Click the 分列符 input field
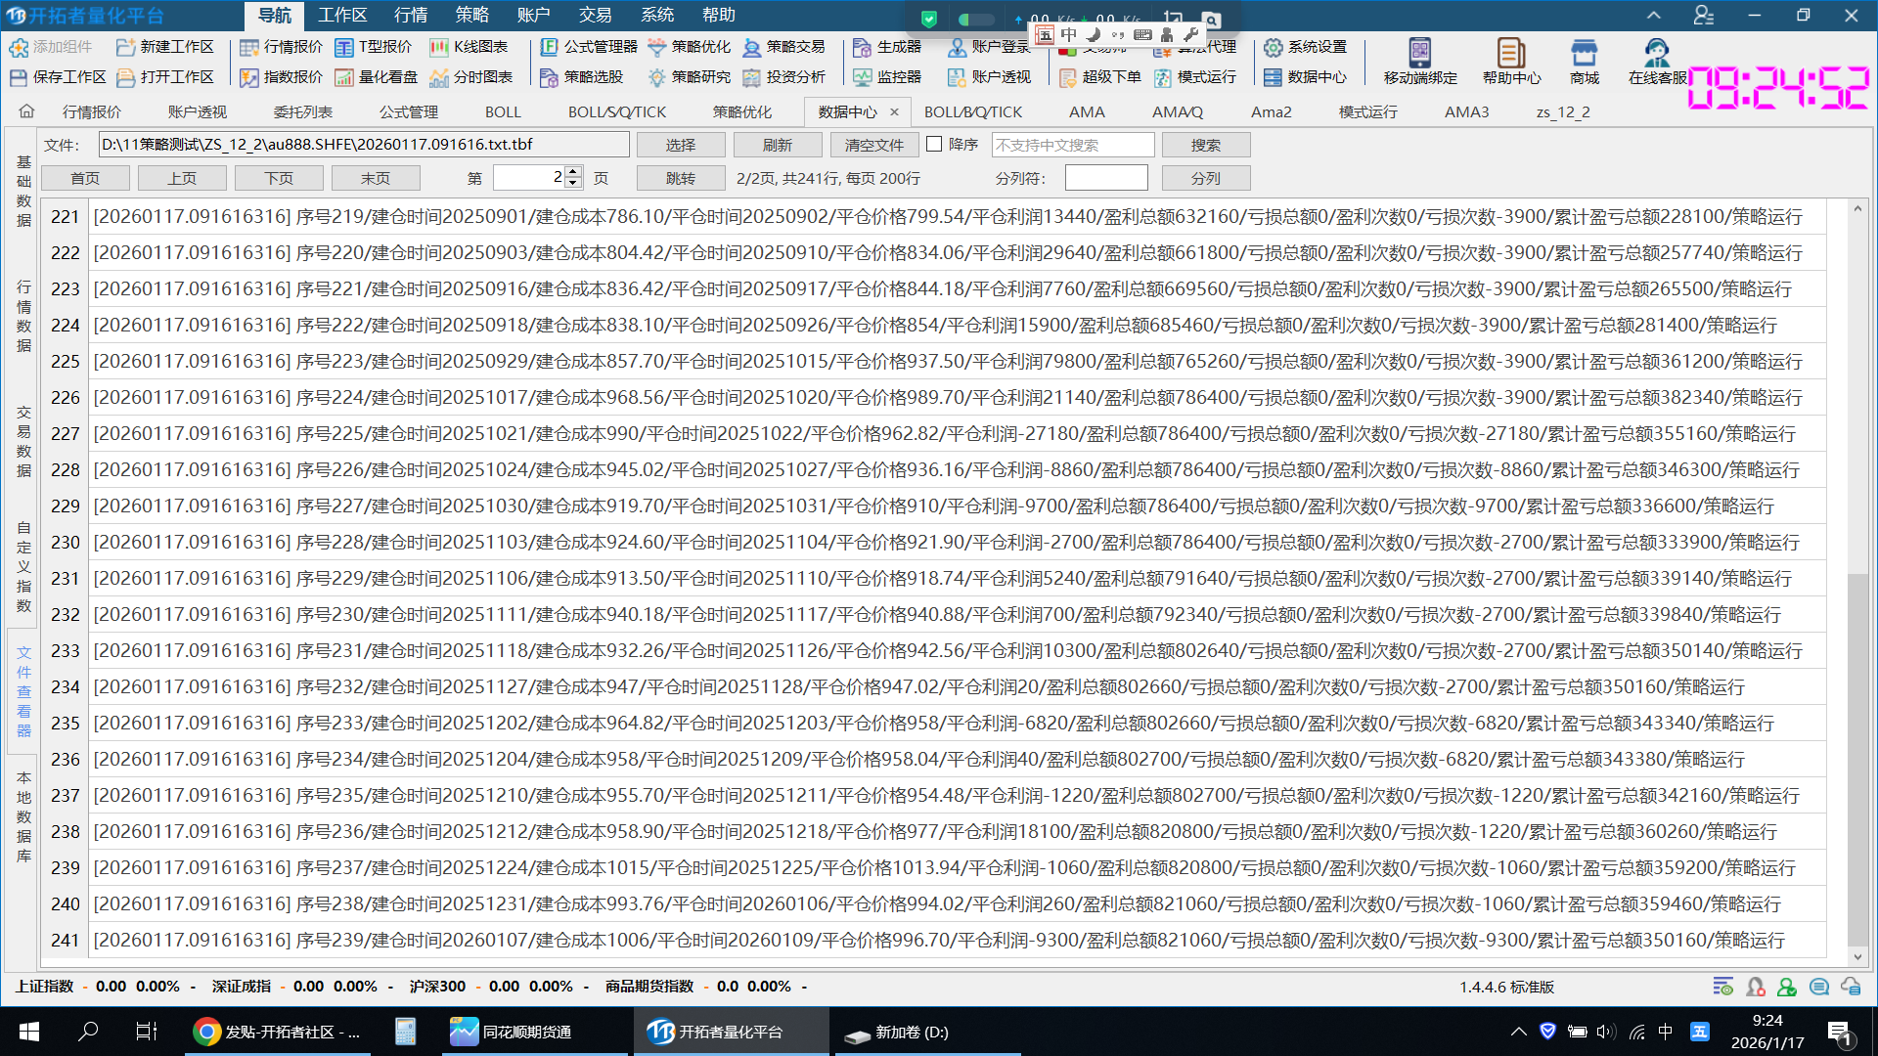Image resolution: width=1878 pixels, height=1056 pixels. [1105, 178]
